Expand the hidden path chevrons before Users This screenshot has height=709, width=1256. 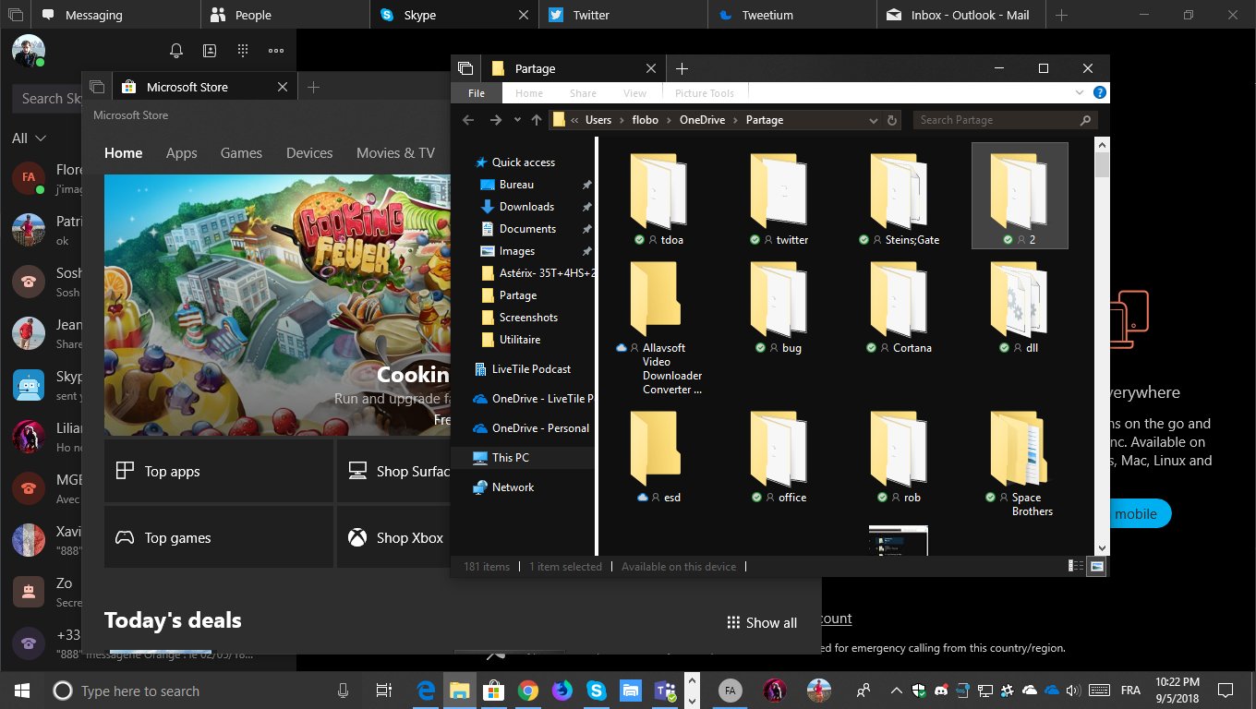tap(575, 120)
